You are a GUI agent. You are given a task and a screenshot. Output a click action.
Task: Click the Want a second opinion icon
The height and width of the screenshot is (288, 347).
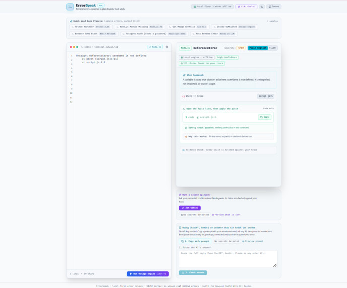180,195
